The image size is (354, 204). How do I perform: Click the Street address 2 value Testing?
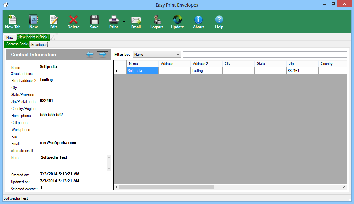pyautogui.click(x=46, y=80)
